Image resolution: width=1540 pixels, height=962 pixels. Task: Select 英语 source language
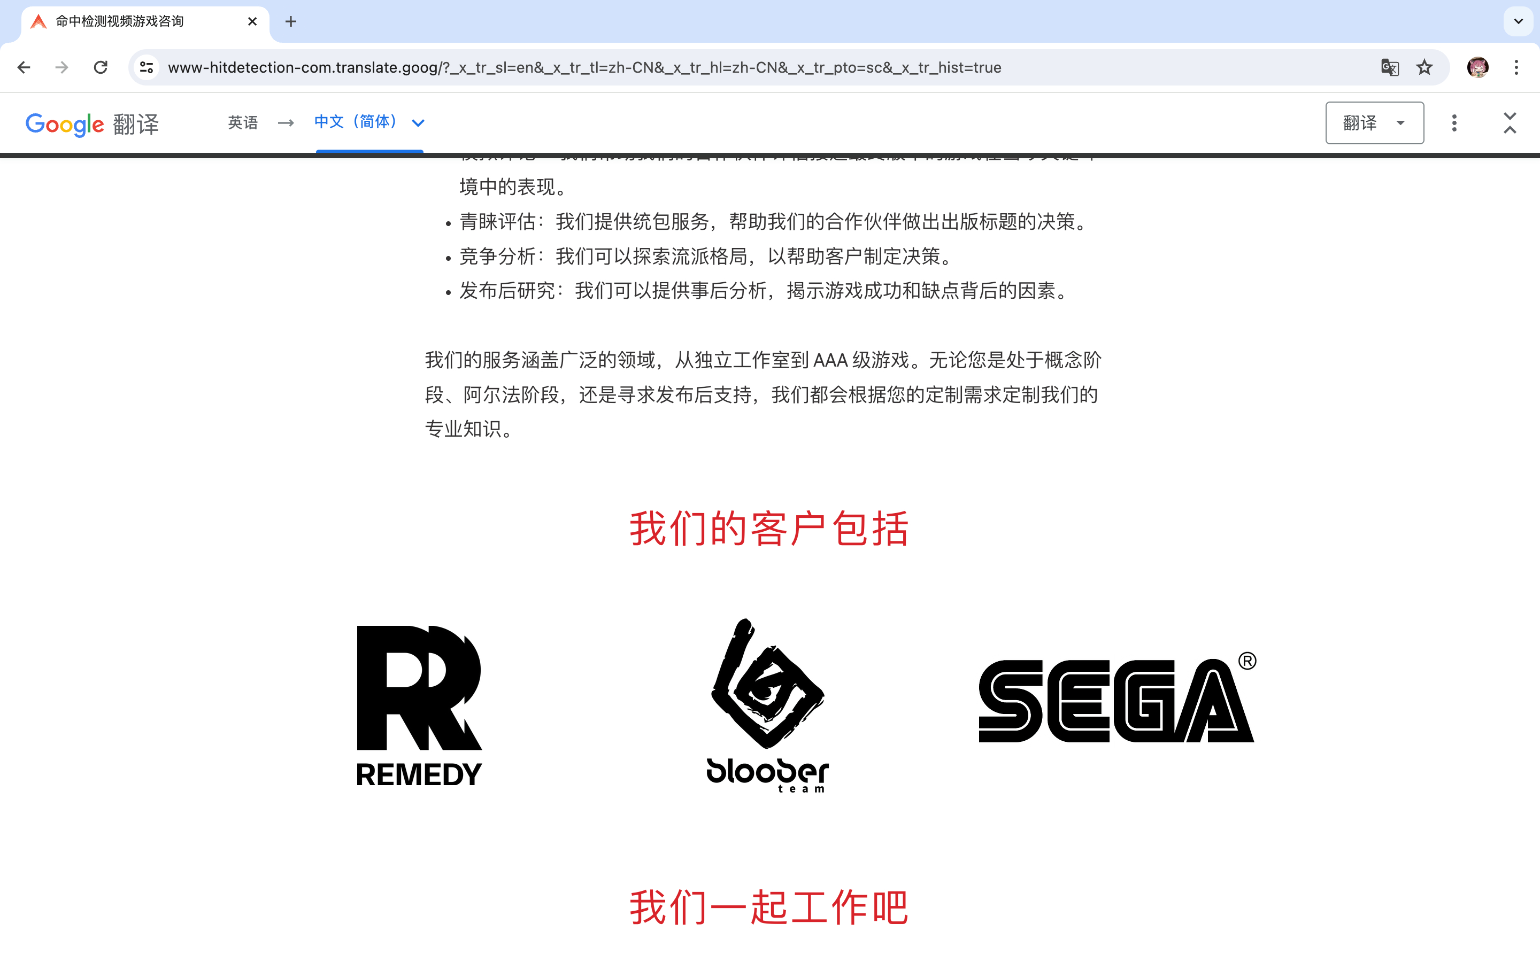243,122
